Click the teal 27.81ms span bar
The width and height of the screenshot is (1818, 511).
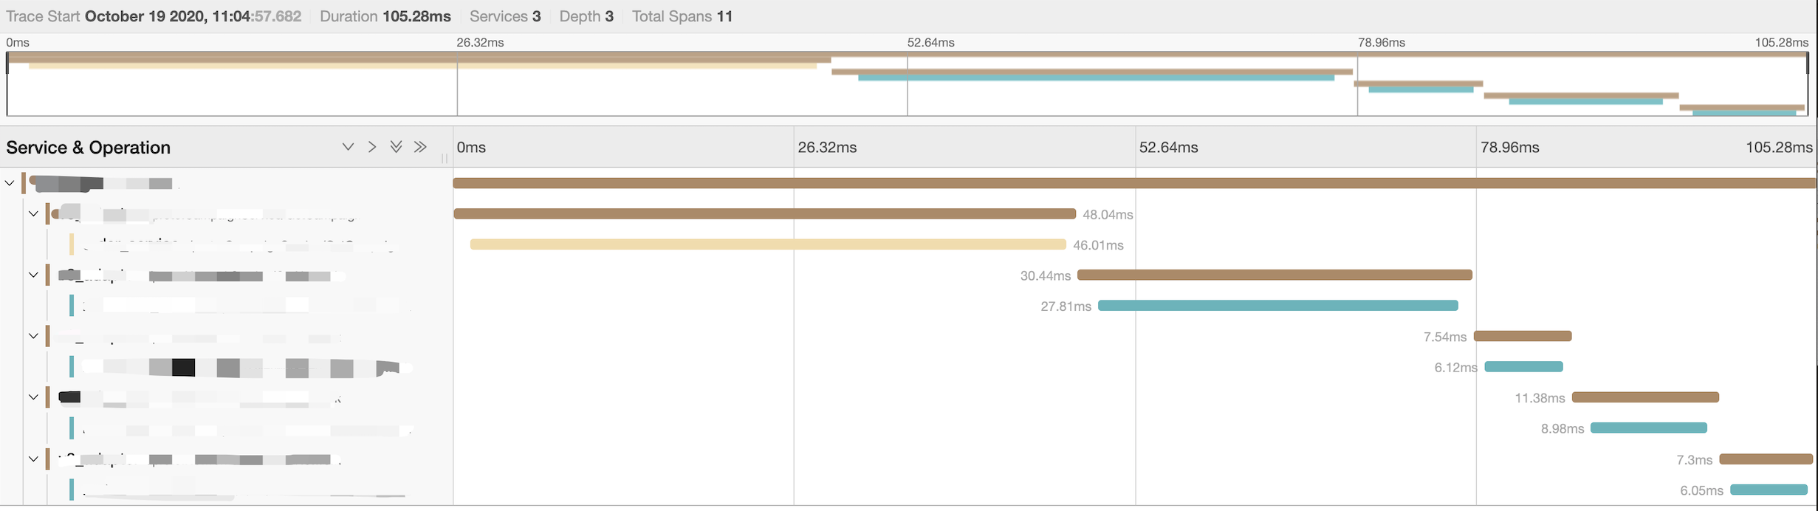(x=1277, y=306)
